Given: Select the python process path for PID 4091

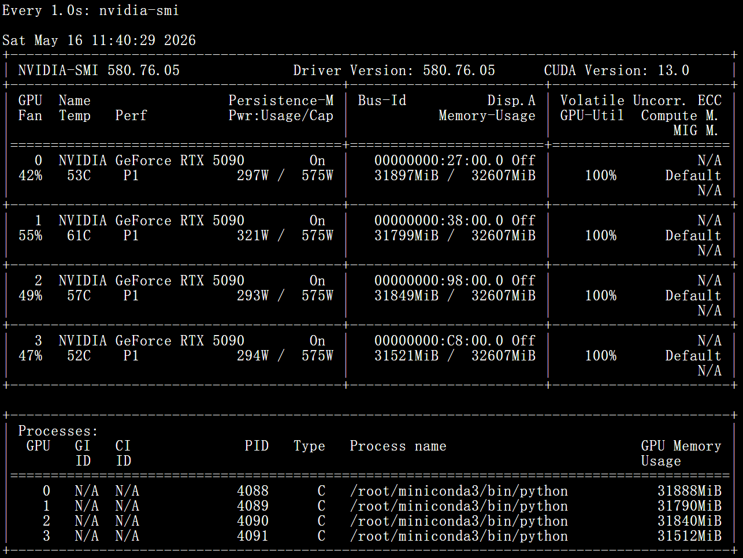Looking at the screenshot, I should (x=459, y=536).
